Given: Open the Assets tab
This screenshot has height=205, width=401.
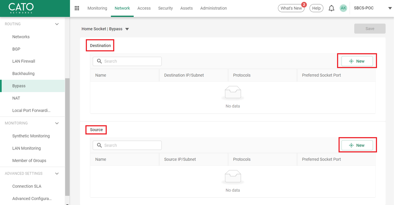Looking at the screenshot, I should click(186, 8).
